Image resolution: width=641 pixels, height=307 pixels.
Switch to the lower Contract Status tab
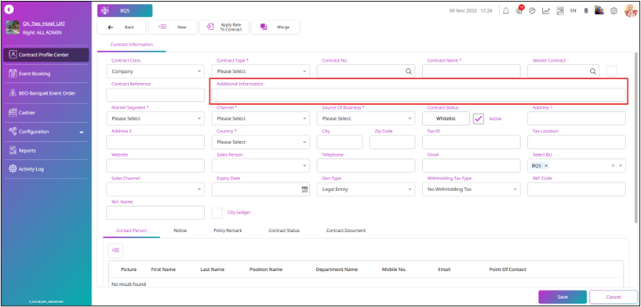284,231
